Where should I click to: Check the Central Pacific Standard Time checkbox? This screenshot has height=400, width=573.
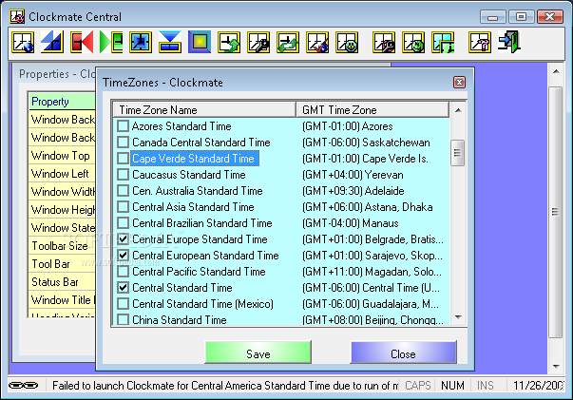pos(124,272)
